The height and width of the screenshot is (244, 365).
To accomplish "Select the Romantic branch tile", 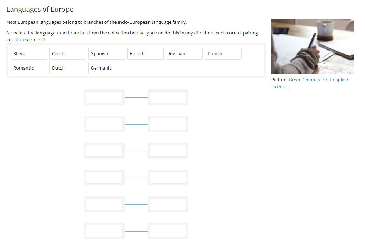I will coord(29,68).
